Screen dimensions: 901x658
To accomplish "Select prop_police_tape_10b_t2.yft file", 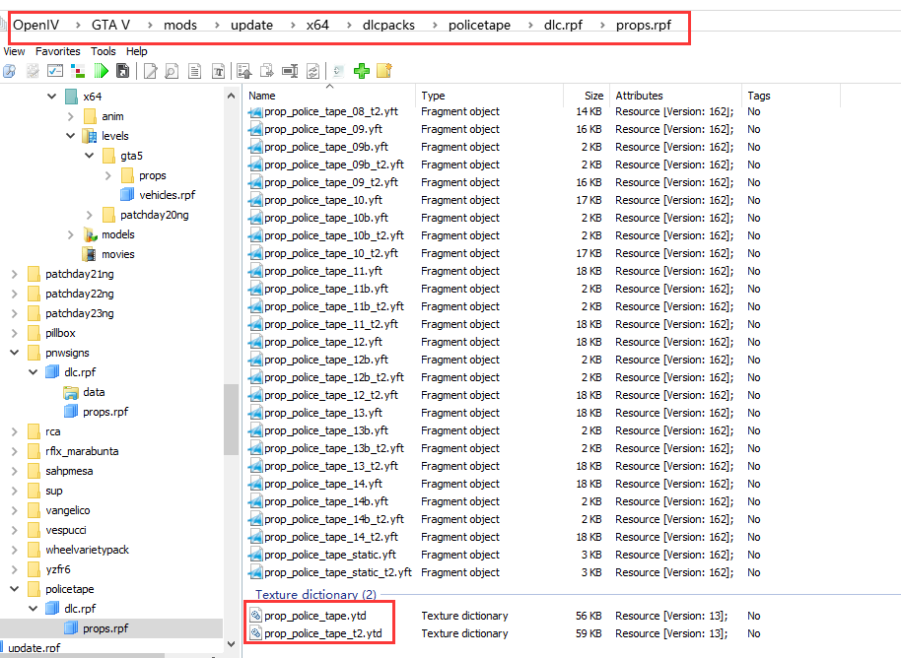I will 334,235.
